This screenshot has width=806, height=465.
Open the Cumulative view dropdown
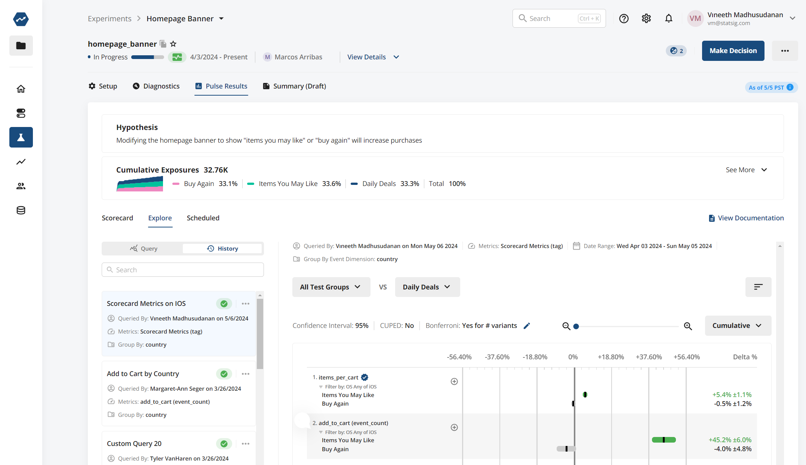(738, 326)
